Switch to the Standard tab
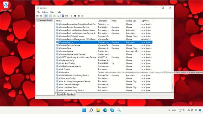Viewport: 203px width, 114px height. point(71,94)
